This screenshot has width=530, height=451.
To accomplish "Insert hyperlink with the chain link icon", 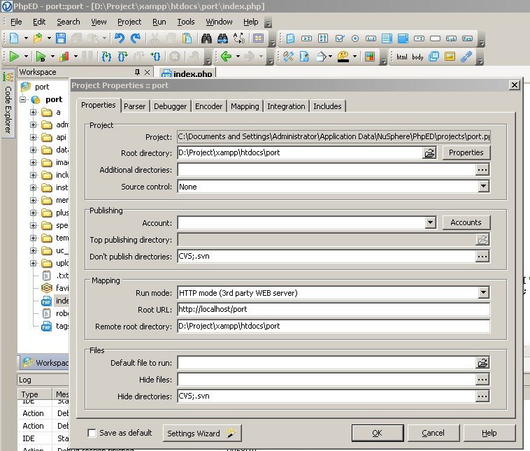I will 466,57.
